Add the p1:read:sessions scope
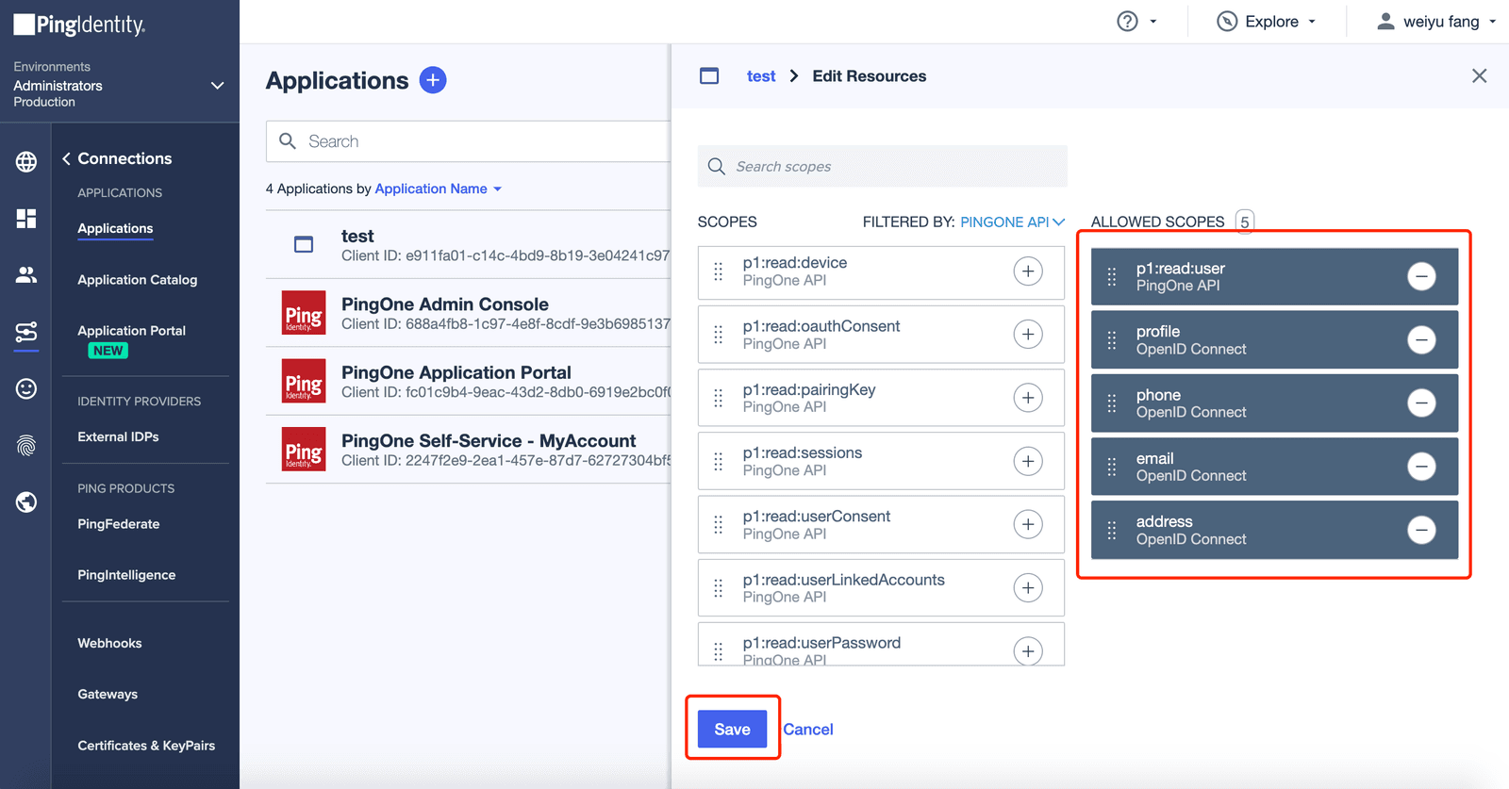1509x789 pixels. (1028, 461)
